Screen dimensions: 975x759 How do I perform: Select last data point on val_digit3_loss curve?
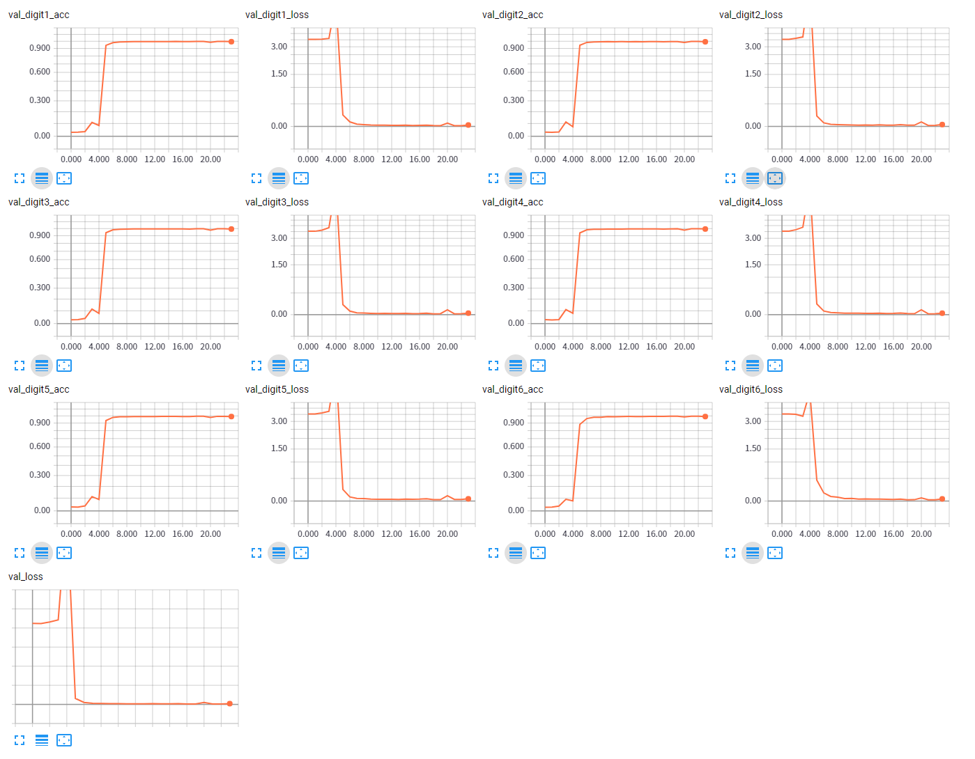[468, 313]
